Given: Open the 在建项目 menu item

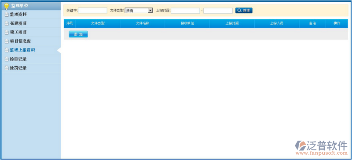Looking at the screenshot, I should (31, 23).
